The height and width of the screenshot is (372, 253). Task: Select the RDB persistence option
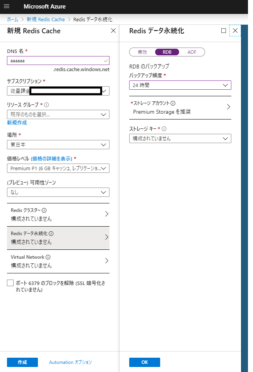tap(167, 52)
